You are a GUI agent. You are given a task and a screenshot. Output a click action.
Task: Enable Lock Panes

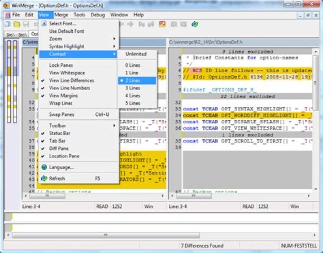[x=78, y=65]
